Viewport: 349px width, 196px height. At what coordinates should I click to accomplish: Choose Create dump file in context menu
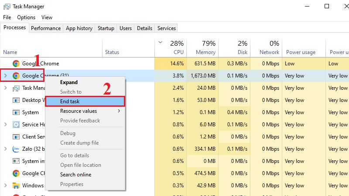click(85, 143)
